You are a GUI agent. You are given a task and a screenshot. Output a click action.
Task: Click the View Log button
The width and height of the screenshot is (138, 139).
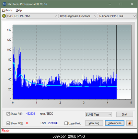pos(94,123)
